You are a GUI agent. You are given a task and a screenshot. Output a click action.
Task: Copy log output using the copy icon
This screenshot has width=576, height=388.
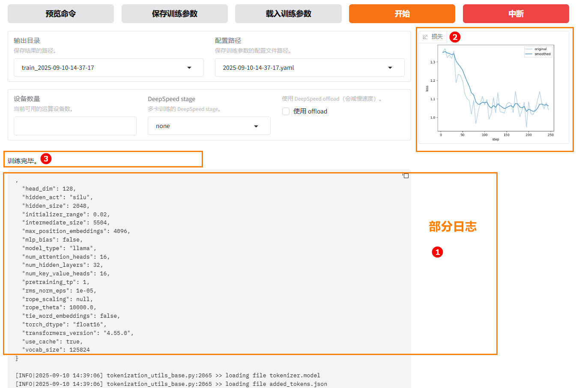tap(406, 176)
